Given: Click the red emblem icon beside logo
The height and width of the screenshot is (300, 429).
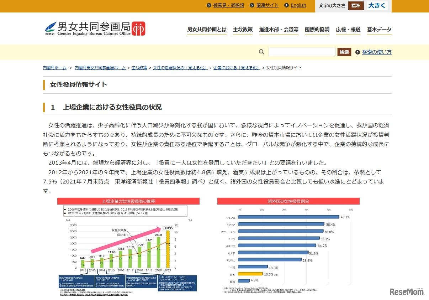Looking at the screenshot, I should pos(138,29).
